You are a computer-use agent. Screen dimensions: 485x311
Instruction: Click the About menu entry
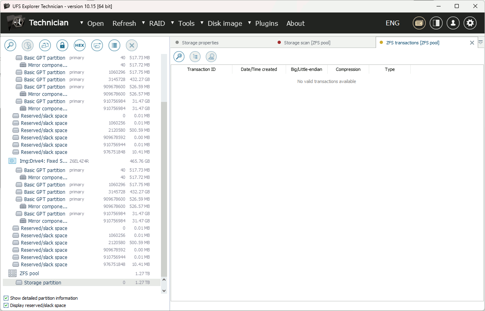pyautogui.click(x=295, y=23)
